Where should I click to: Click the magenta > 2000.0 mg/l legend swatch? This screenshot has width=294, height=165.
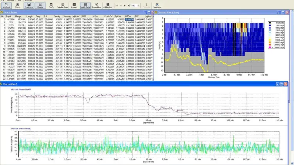[x=270, y=47]
